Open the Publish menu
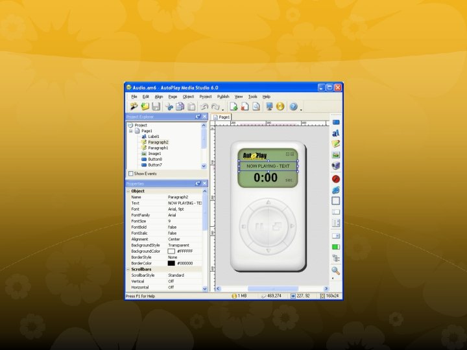The height and width of the screenshot is (350, 467). click(223, 97)
